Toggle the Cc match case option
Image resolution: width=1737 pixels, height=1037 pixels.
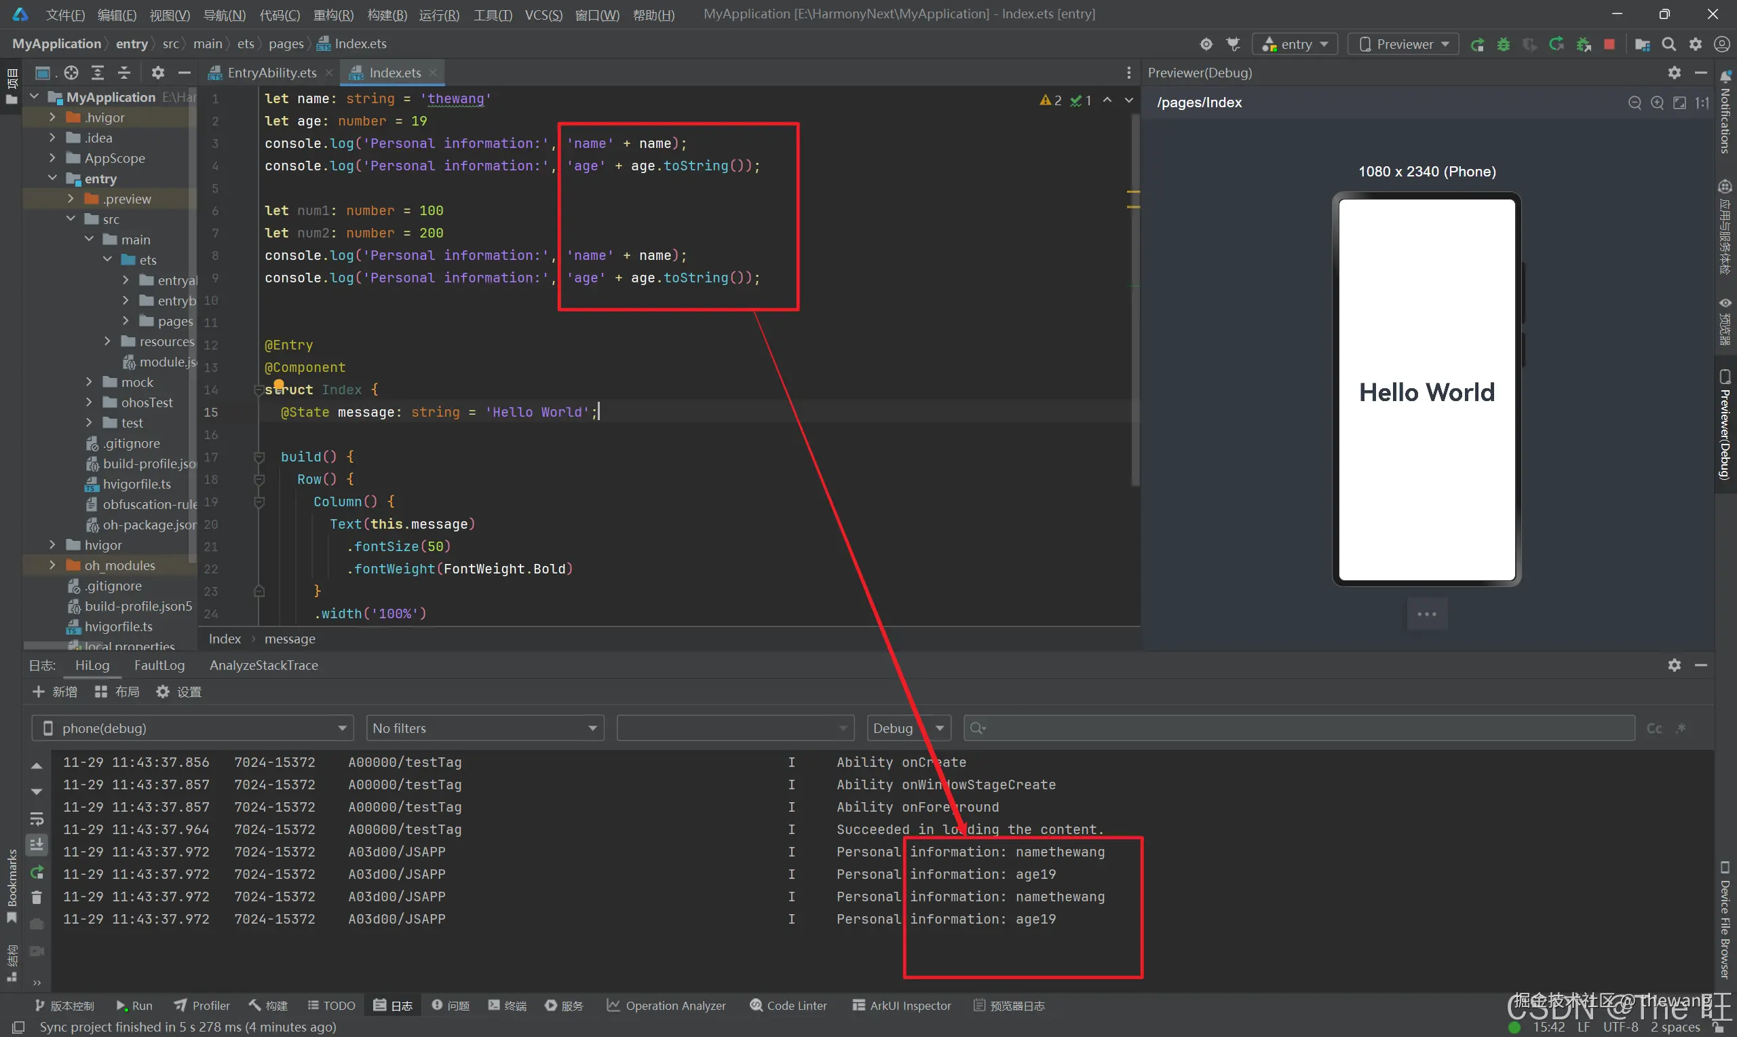click(x=1654, y=728)
